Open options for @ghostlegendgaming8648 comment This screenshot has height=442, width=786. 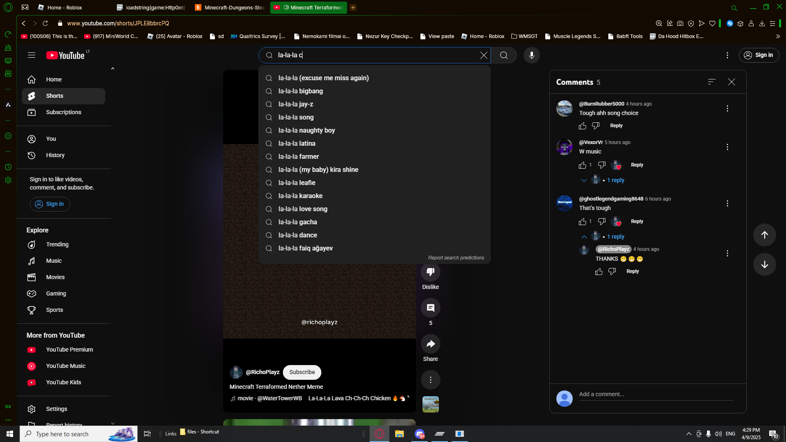pos(727,203)
